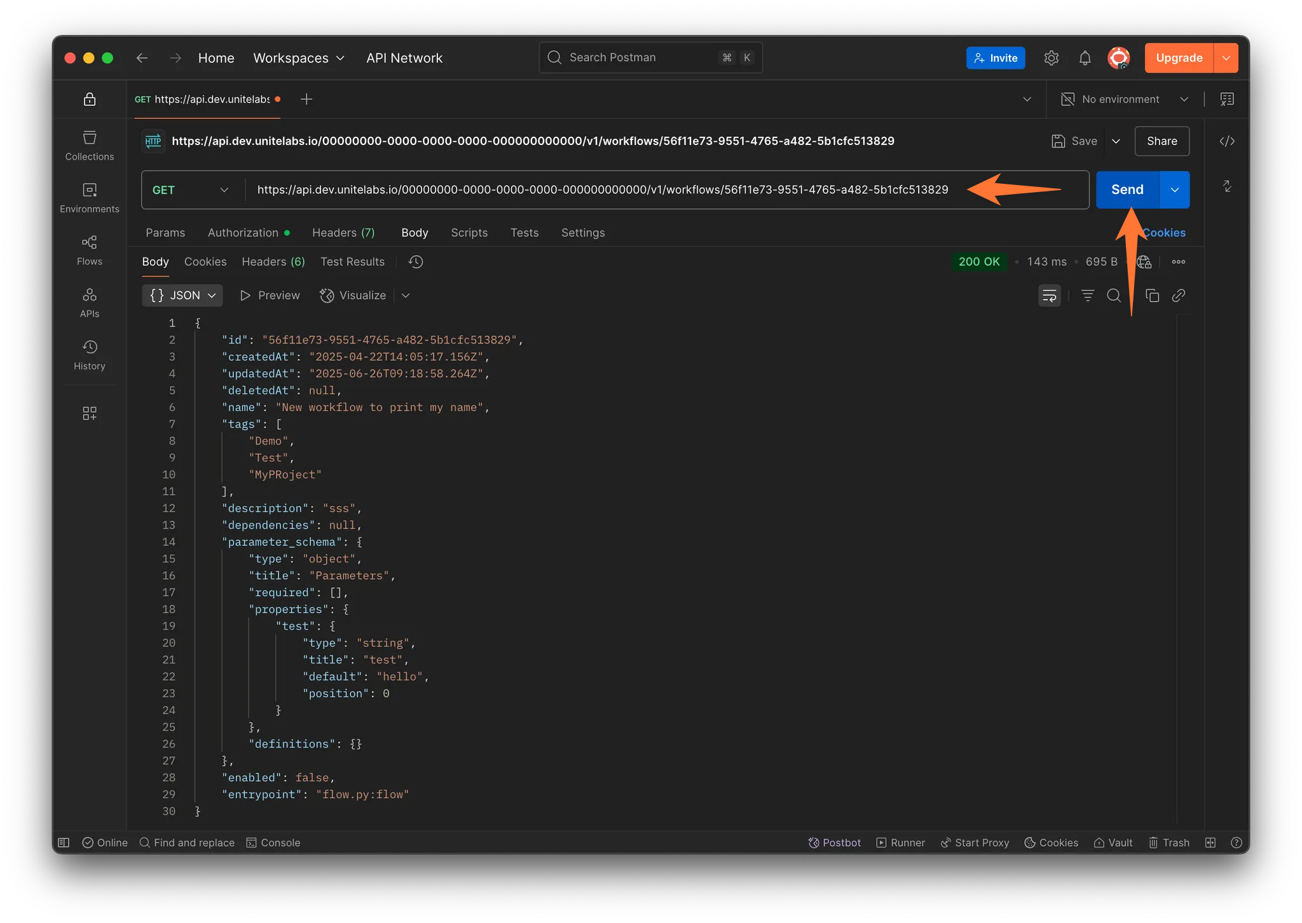Image resolution: width=1302 pixels, height=923 pixels.
Task: Open the APIs sidebar panel
Action: 89,302
